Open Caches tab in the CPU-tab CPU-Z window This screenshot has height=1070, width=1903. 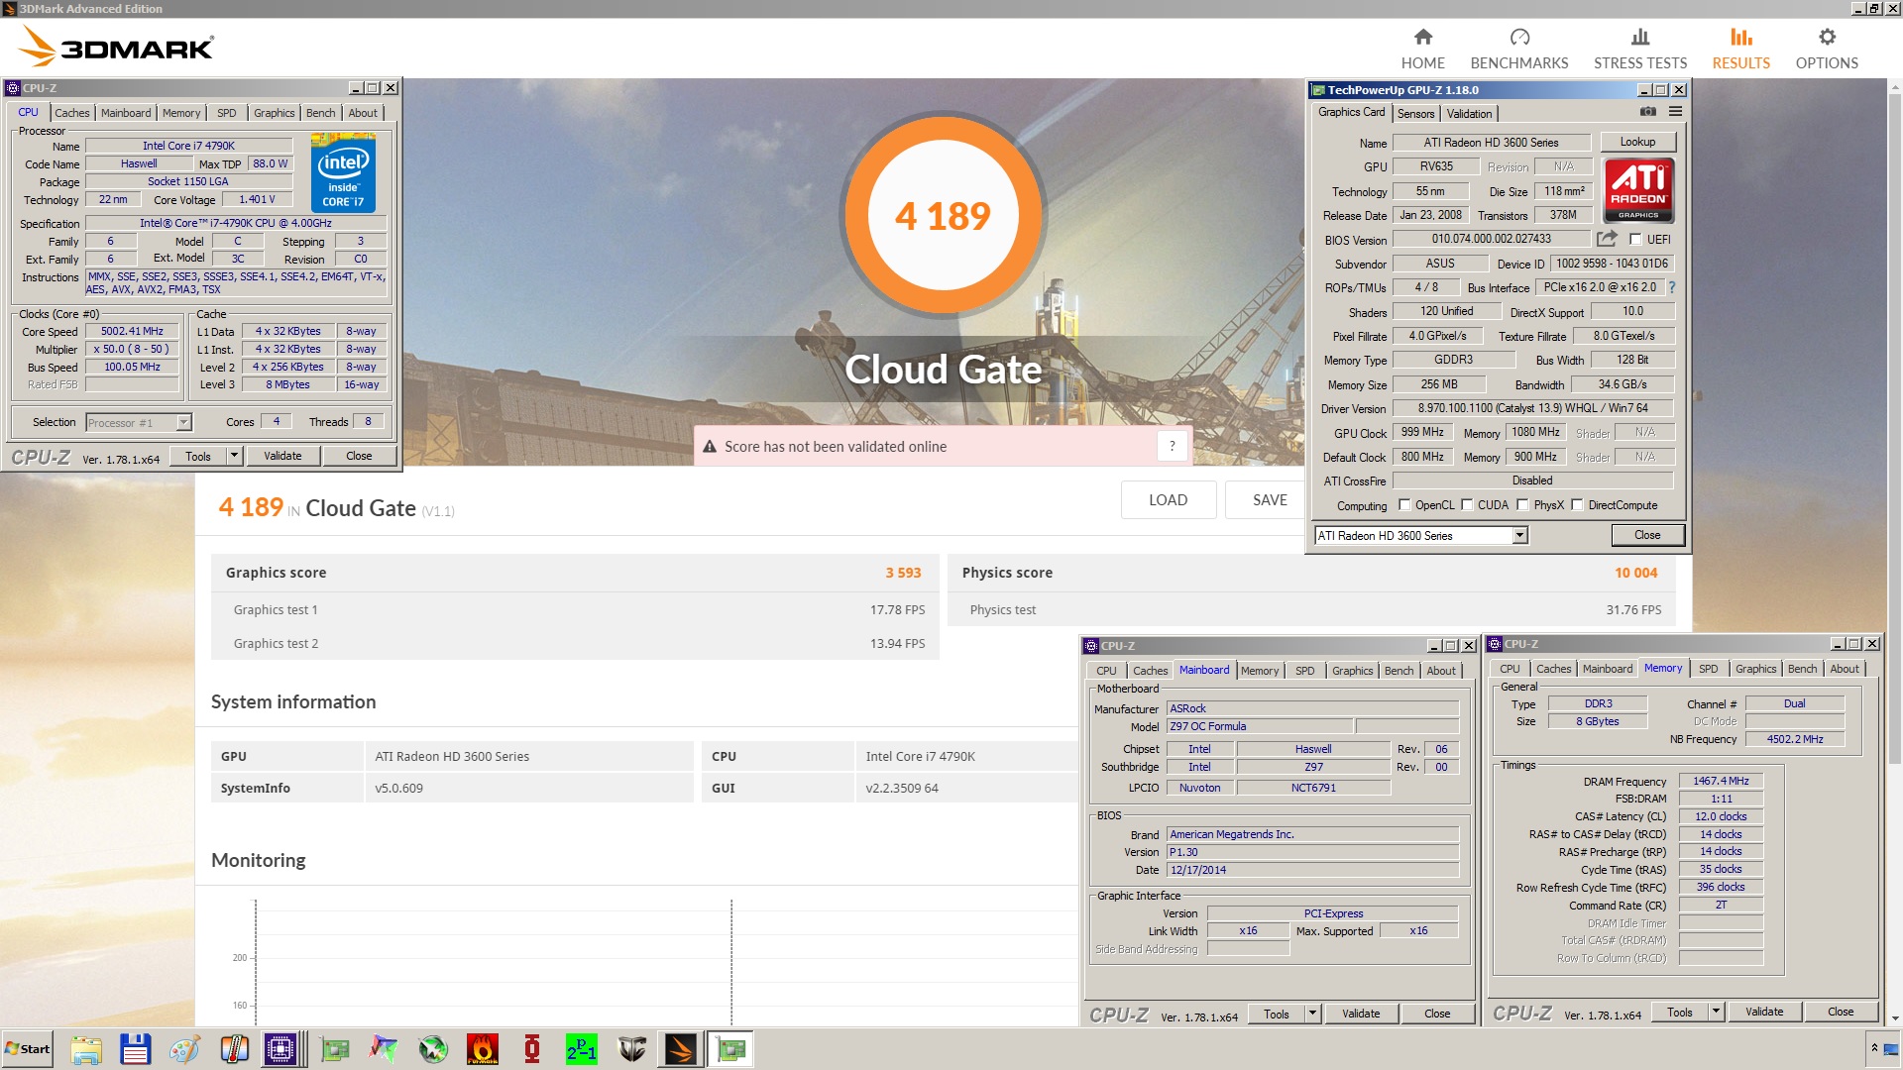pos(71,113)
